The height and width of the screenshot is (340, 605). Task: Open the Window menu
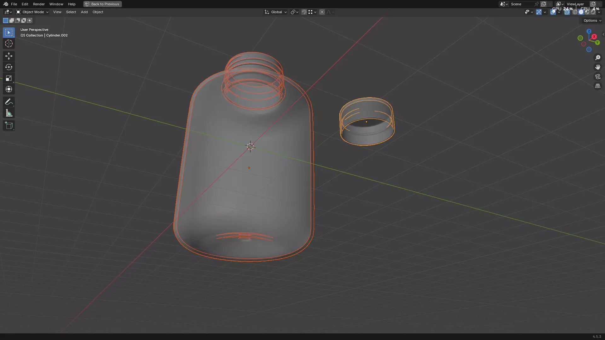pos(56,4)
